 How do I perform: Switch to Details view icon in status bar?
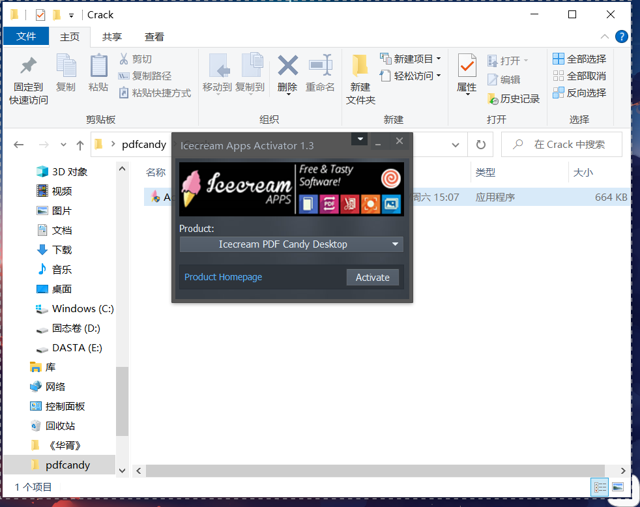[x=600, y=487]
